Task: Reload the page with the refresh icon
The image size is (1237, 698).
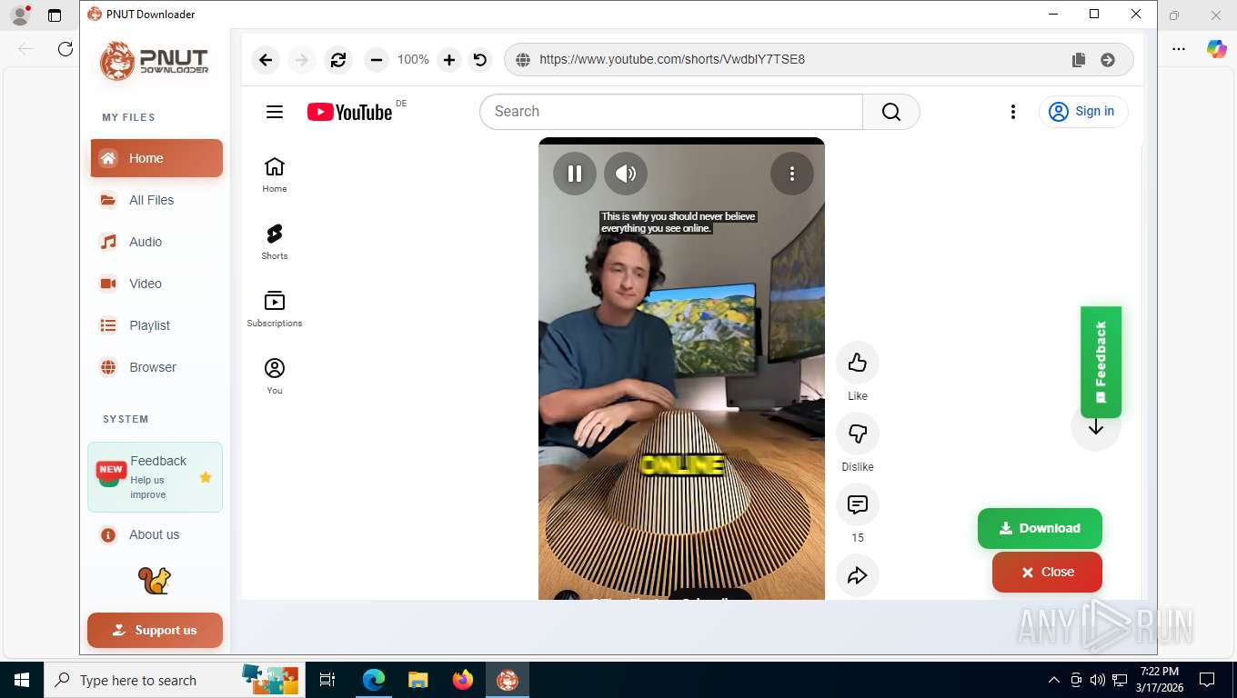Action: (x=338, y=60)
